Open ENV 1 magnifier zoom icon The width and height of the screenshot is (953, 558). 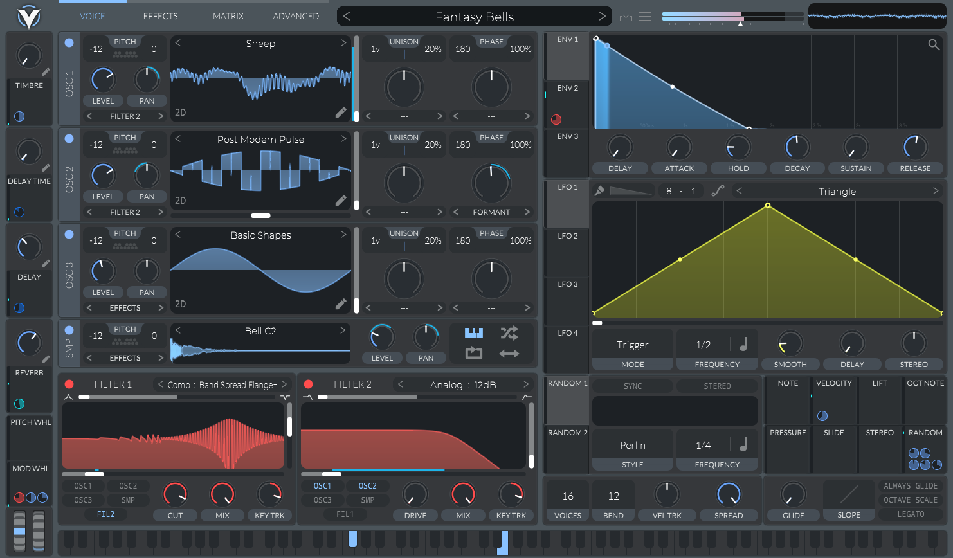tap(934, 44)
